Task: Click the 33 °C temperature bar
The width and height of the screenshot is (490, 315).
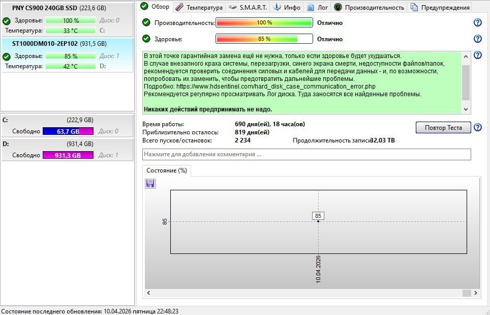Action: coord(70,31)
